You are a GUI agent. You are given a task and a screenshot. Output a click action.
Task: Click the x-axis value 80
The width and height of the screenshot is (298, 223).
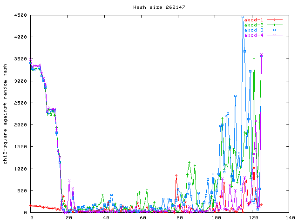click(x=180, y=218)
